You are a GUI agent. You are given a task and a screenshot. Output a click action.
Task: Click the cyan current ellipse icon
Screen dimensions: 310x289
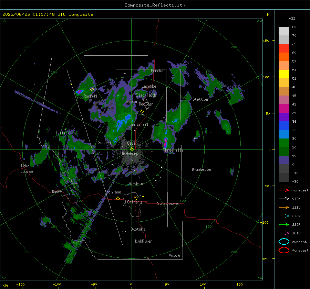[x=284, y=242]
